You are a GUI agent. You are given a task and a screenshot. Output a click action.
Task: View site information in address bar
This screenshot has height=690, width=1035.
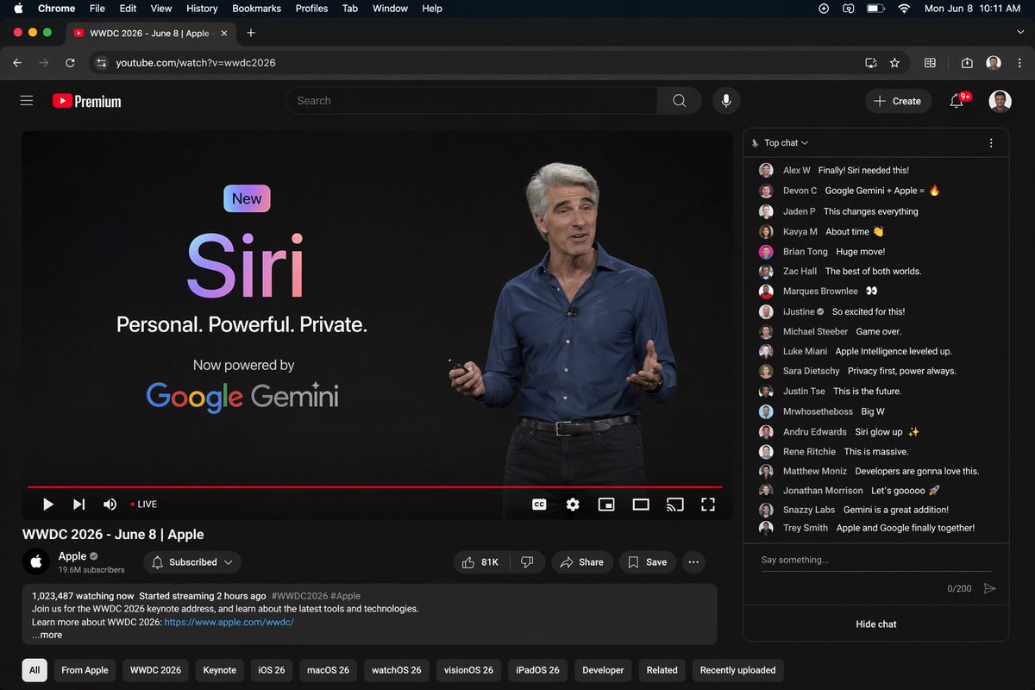point(101,63)
